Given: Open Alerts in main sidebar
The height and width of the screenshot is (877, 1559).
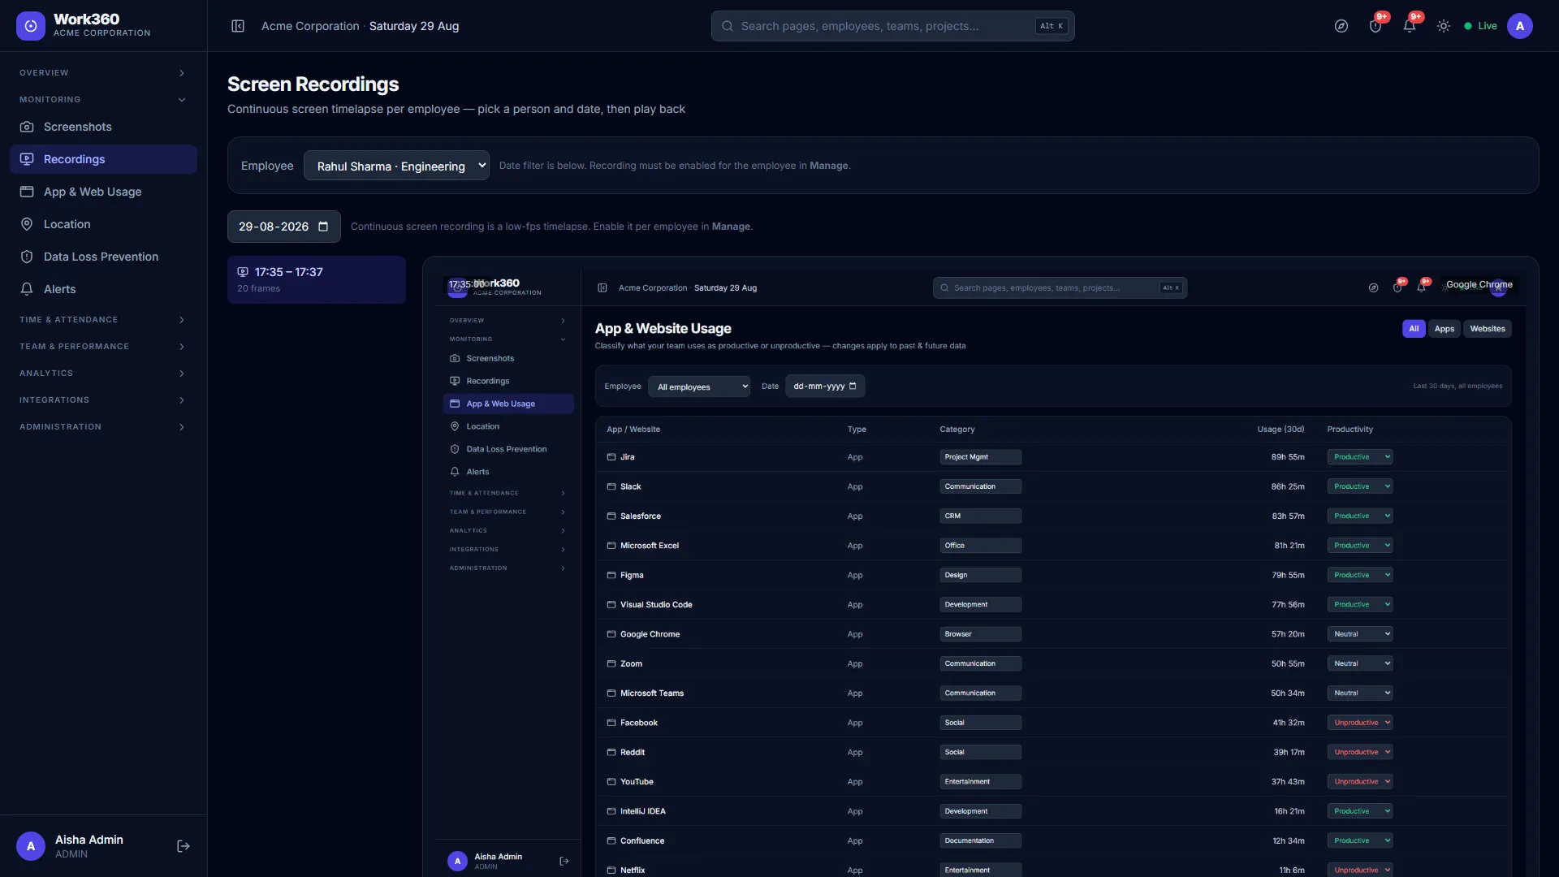Looking at the screenshot, I should coord(103,289).
